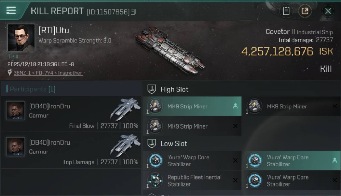
Task: Close the kill report window
Action: (328, 11)
